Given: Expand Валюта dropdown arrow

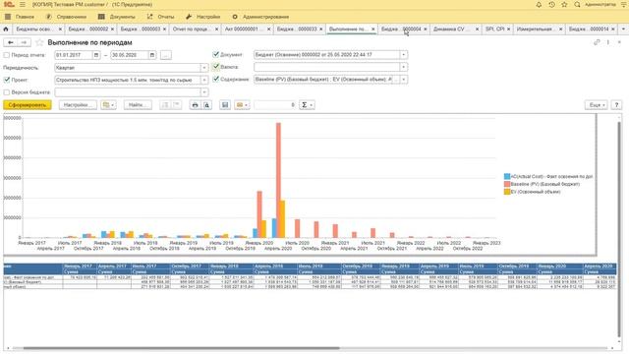Looking at the screenshot, I should click(404, 67).
